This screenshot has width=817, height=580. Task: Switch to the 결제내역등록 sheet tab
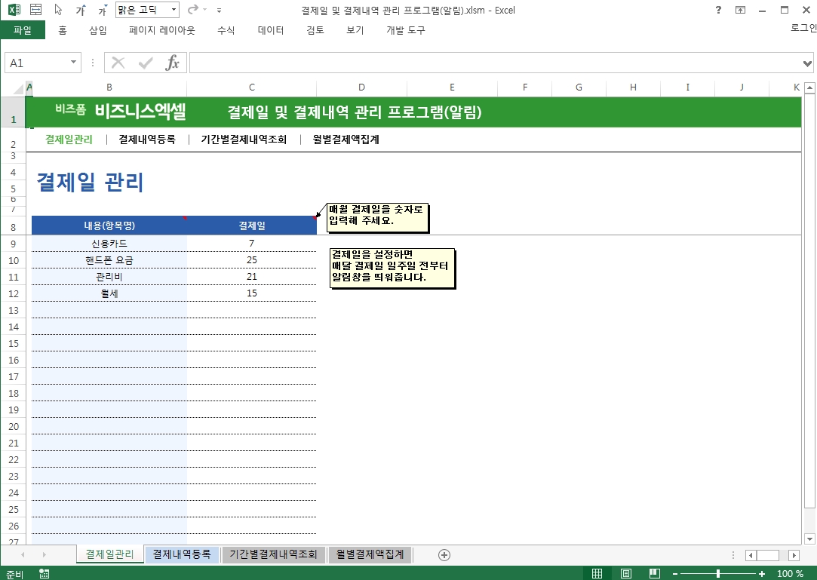click(x=182, y=554)
